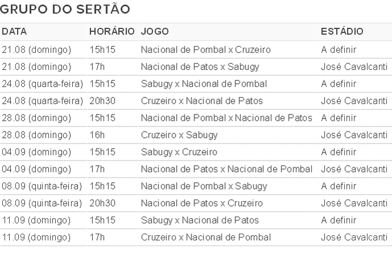Select the 'Nacional de Pombal x Sabugy' match
The width and height of the screenshot is (392, 262).
[204, 186]
